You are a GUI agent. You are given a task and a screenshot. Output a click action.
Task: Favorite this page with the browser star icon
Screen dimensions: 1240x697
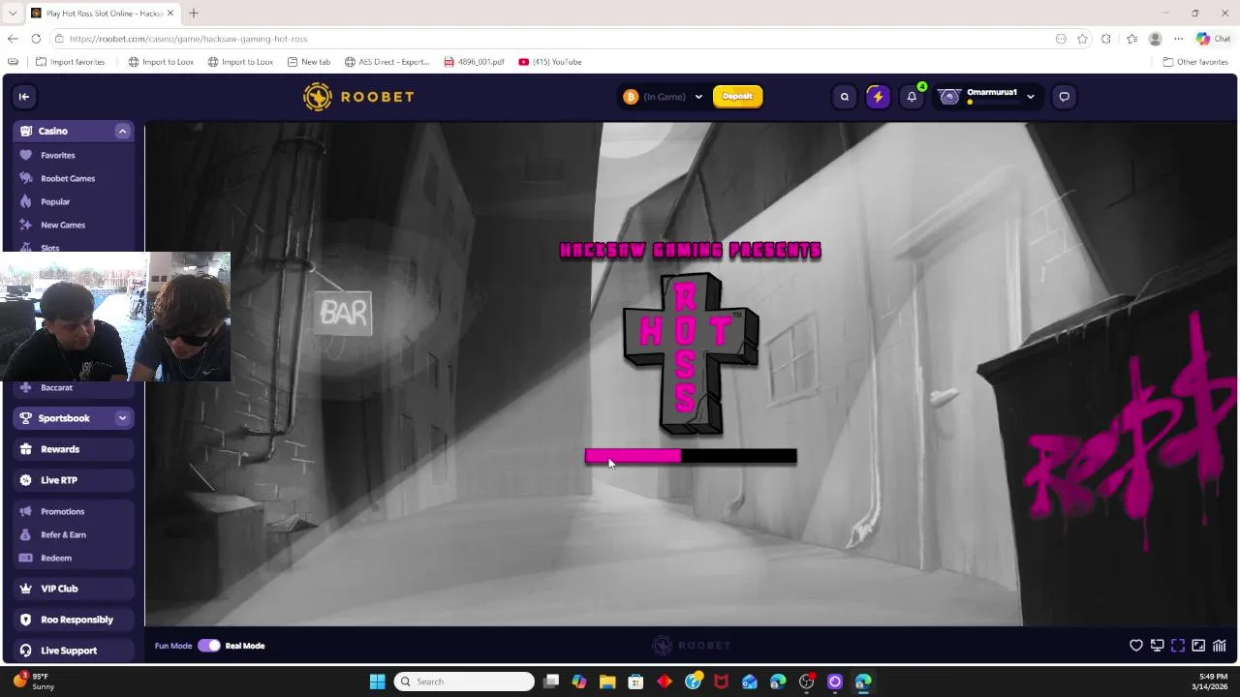[x=1082, y=39]
